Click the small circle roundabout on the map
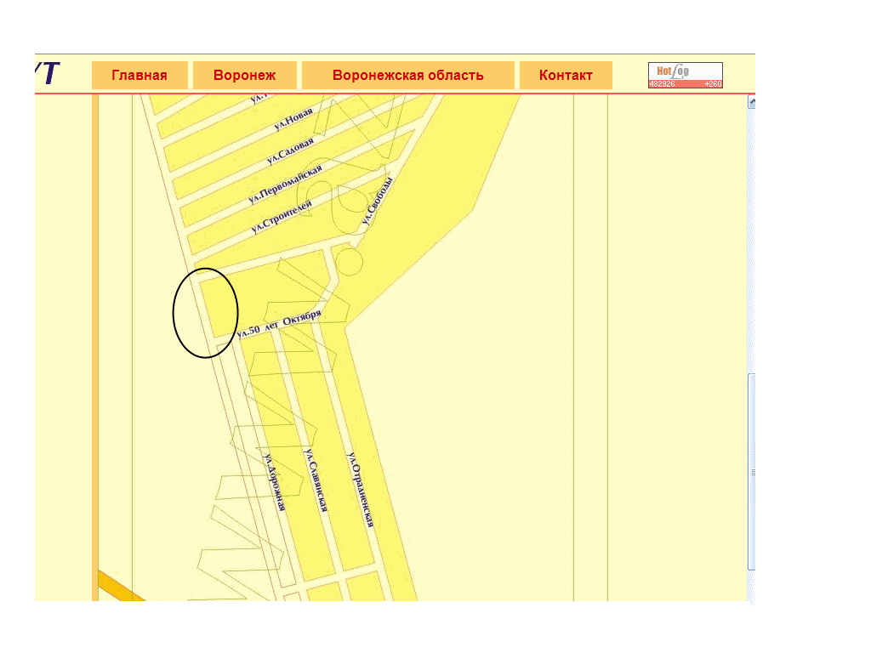871x653 pixels. 349,264
